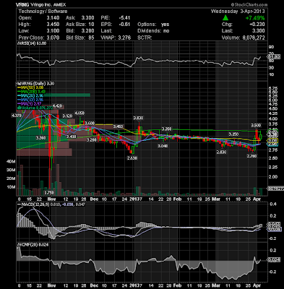Click the 3.360 price annotation
Screen dimensions: 284x289
coord(40,138)
